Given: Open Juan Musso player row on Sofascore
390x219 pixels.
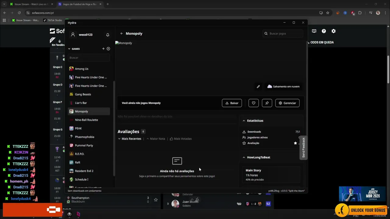Looking at the screenshot, I should pos(218,203).
